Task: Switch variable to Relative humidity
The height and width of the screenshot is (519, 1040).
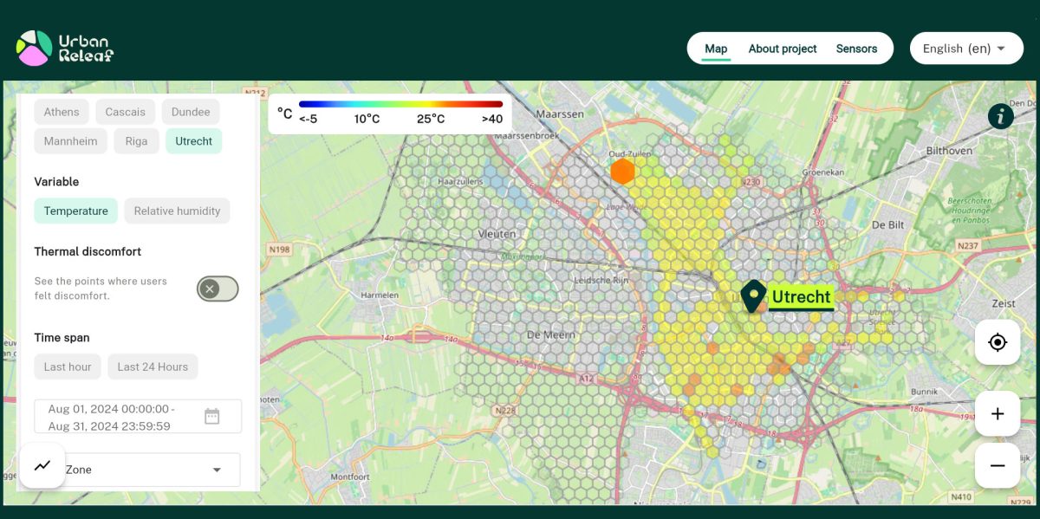Action: 177,211
